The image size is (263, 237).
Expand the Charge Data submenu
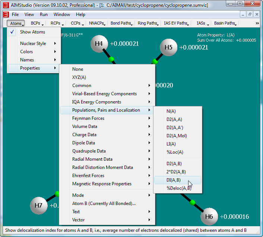click(84, 135)
